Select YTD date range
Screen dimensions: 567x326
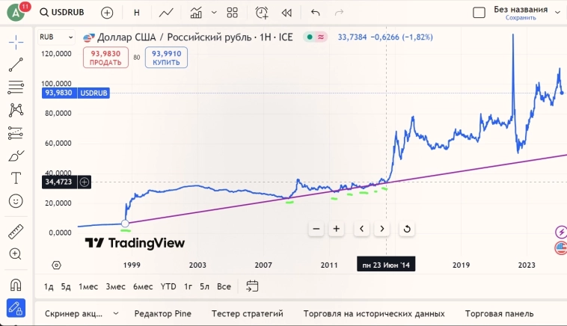point(168,286)
